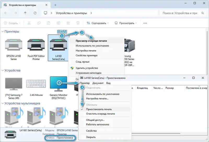Click chevron before Устройства и принтеры breadcrumb
This screenshot has width=209, height=142.
(x=51, y=13)
